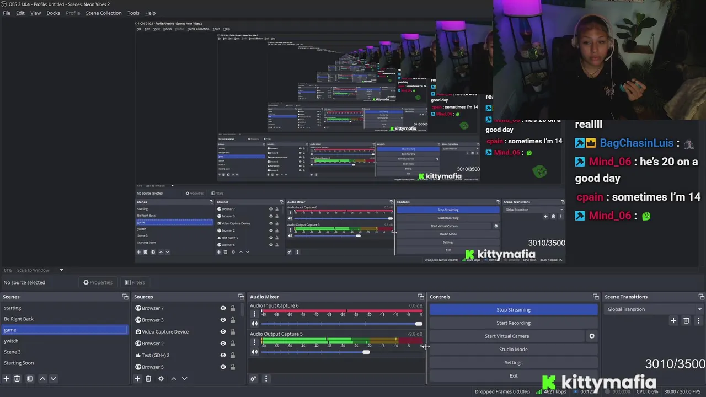
Task: Open advanced audio properties gears icon
Action: pyautogui.click(x=253, y=379)
